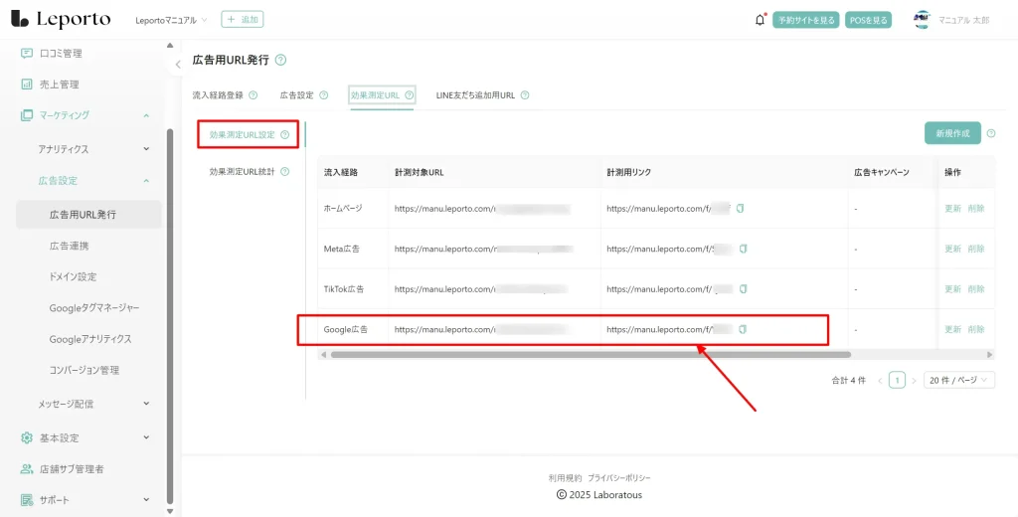Copy the ホームページ tracking link
Viewport: 1018px width, 517px height.
(740, 209)
